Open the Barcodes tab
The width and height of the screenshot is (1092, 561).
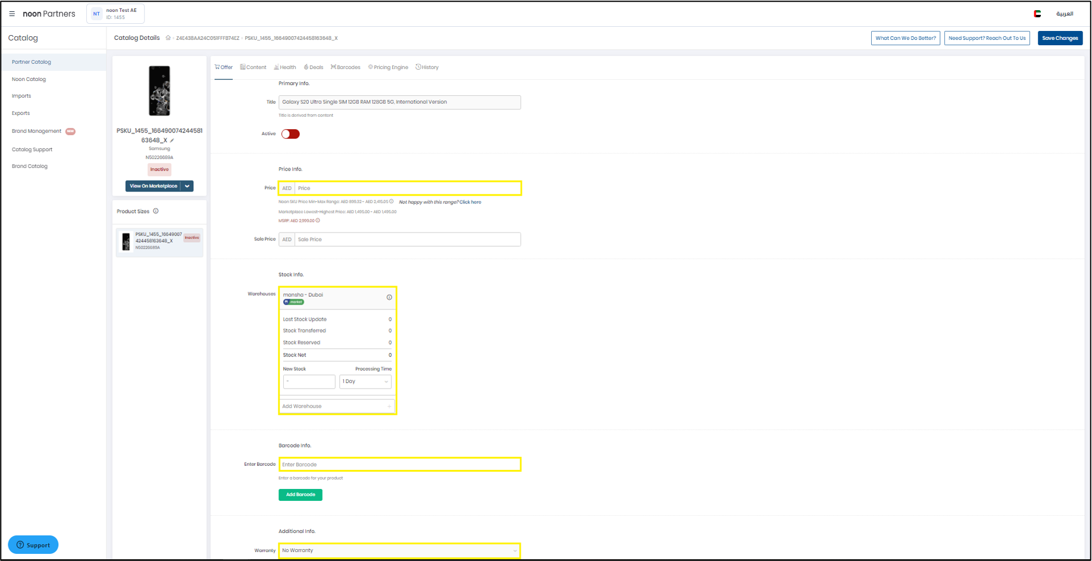pos(346,67)
